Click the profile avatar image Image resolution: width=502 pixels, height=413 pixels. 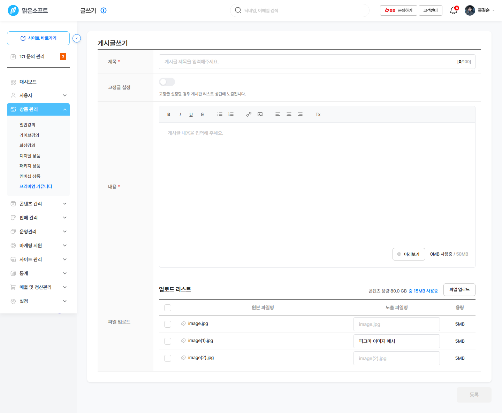tap(470, 10)
